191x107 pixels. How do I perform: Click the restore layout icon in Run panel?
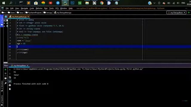pyautogui.click(x=6, y=78)
